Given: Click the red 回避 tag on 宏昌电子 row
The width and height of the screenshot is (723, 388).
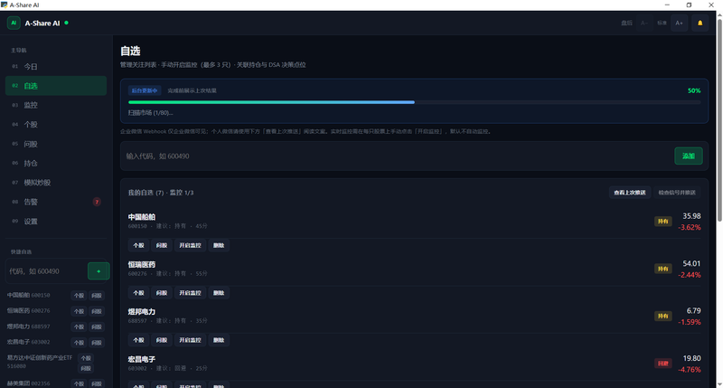Looking at the screenshot, I should [x=663, y=364].
